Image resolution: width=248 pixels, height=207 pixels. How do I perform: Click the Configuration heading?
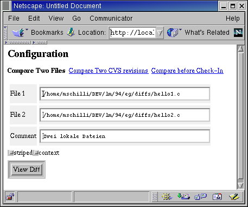[x=38, y=54]
